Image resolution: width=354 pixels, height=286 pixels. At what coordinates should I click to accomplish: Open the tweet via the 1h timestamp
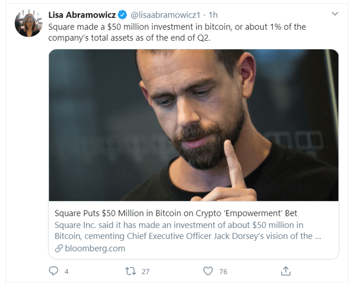pos(213,15)
